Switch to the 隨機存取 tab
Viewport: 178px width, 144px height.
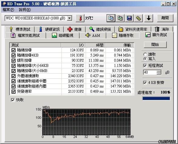(123, 36)
